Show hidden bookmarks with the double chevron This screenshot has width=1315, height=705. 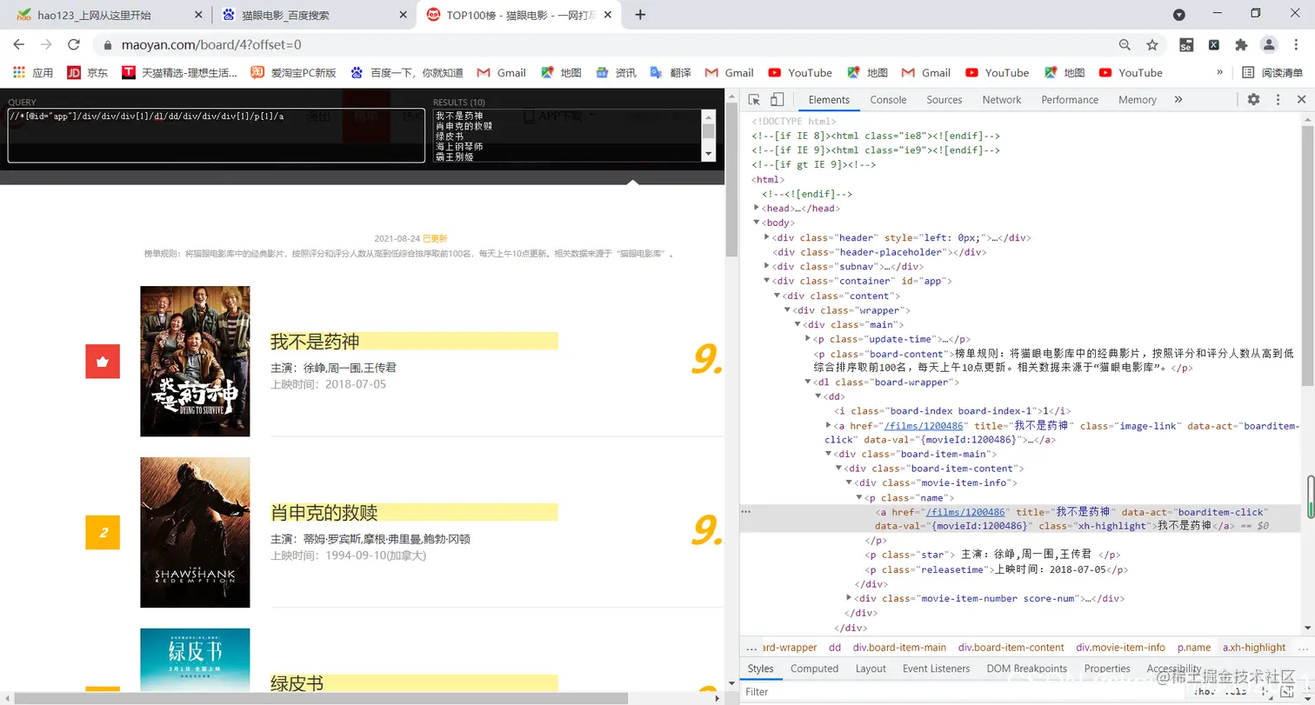(x=1219, y=73)
